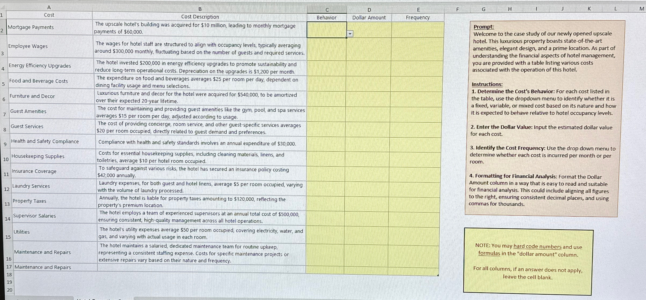Click row 14 header number
The height and width of the screenshot is (300, 646).
[x=8, y=219]
